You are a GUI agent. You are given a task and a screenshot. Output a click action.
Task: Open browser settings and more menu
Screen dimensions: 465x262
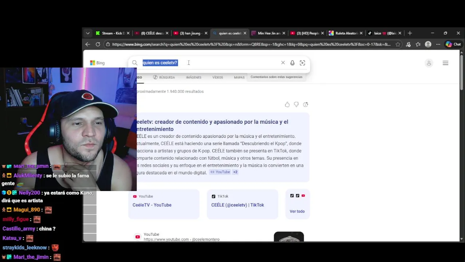click(x=438, y=44)
